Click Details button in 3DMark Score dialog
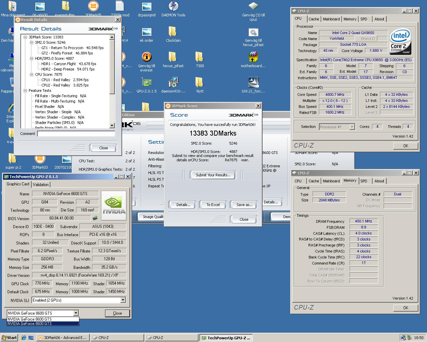The height and width of the screenshot is (342, 427). (x=183, y=205)
